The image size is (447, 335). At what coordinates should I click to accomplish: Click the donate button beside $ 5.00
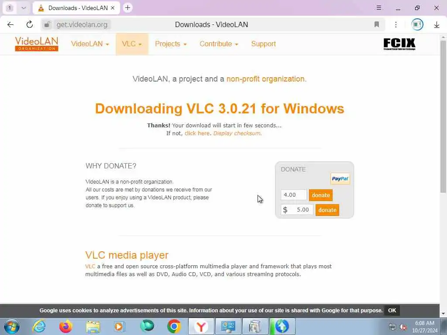[x=327, y=210]
